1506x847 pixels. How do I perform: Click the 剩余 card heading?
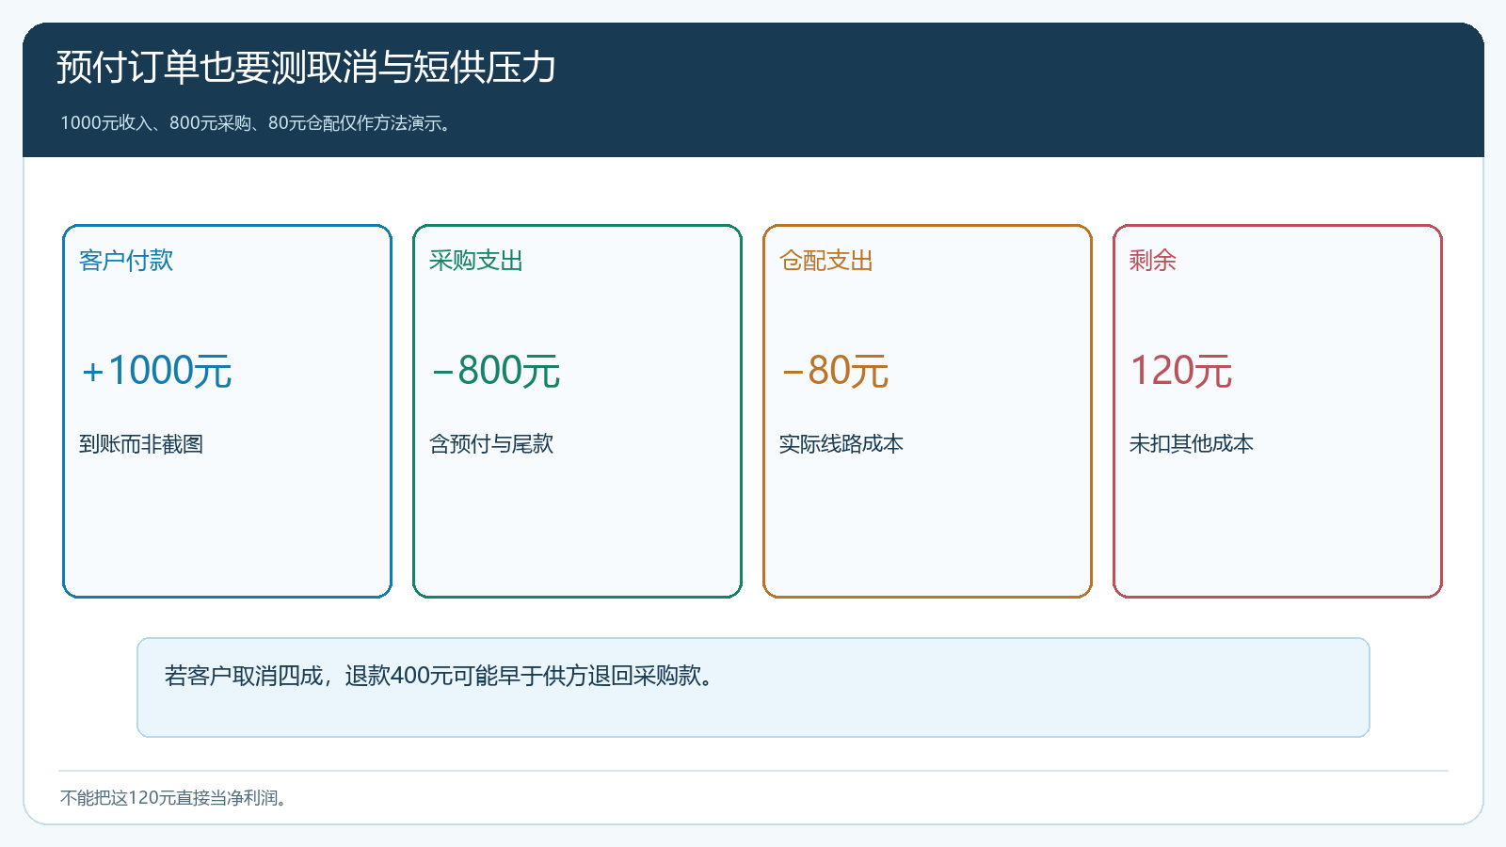1153,261
